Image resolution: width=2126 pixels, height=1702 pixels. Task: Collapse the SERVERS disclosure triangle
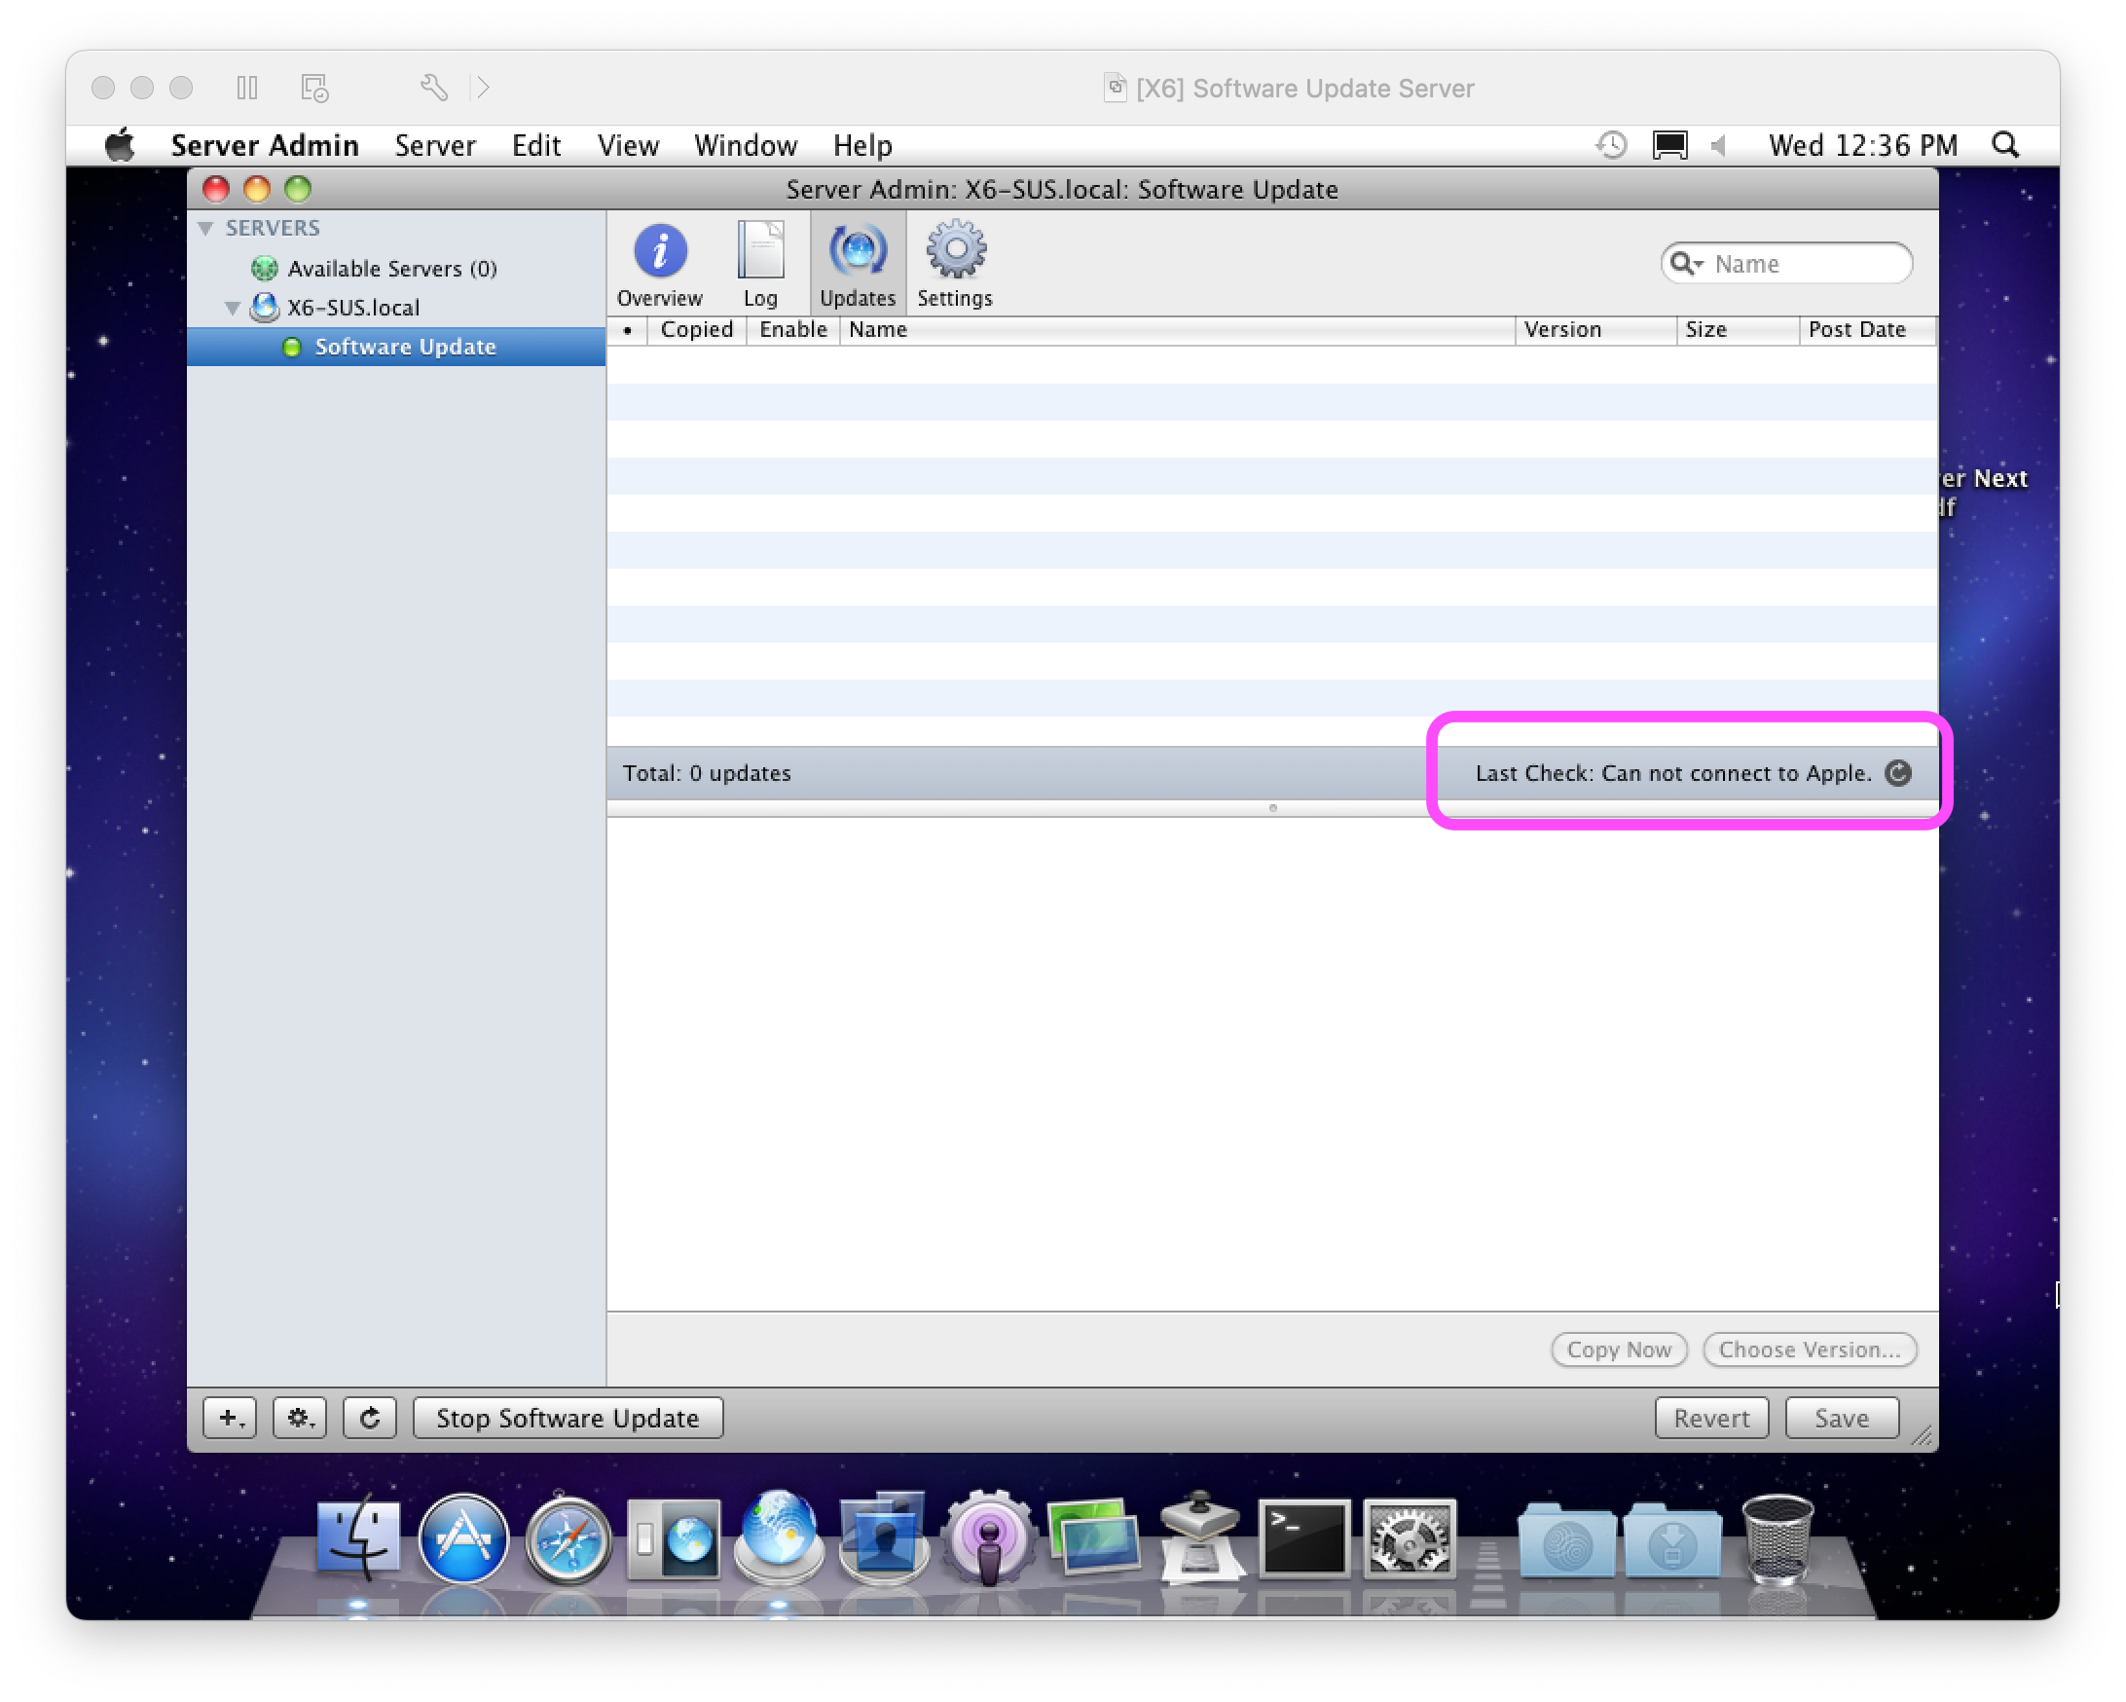point(206,229)
